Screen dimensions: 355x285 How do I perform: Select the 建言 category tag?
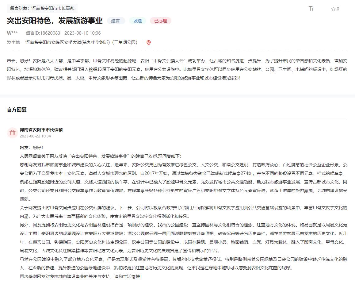[x=116, y=21]
